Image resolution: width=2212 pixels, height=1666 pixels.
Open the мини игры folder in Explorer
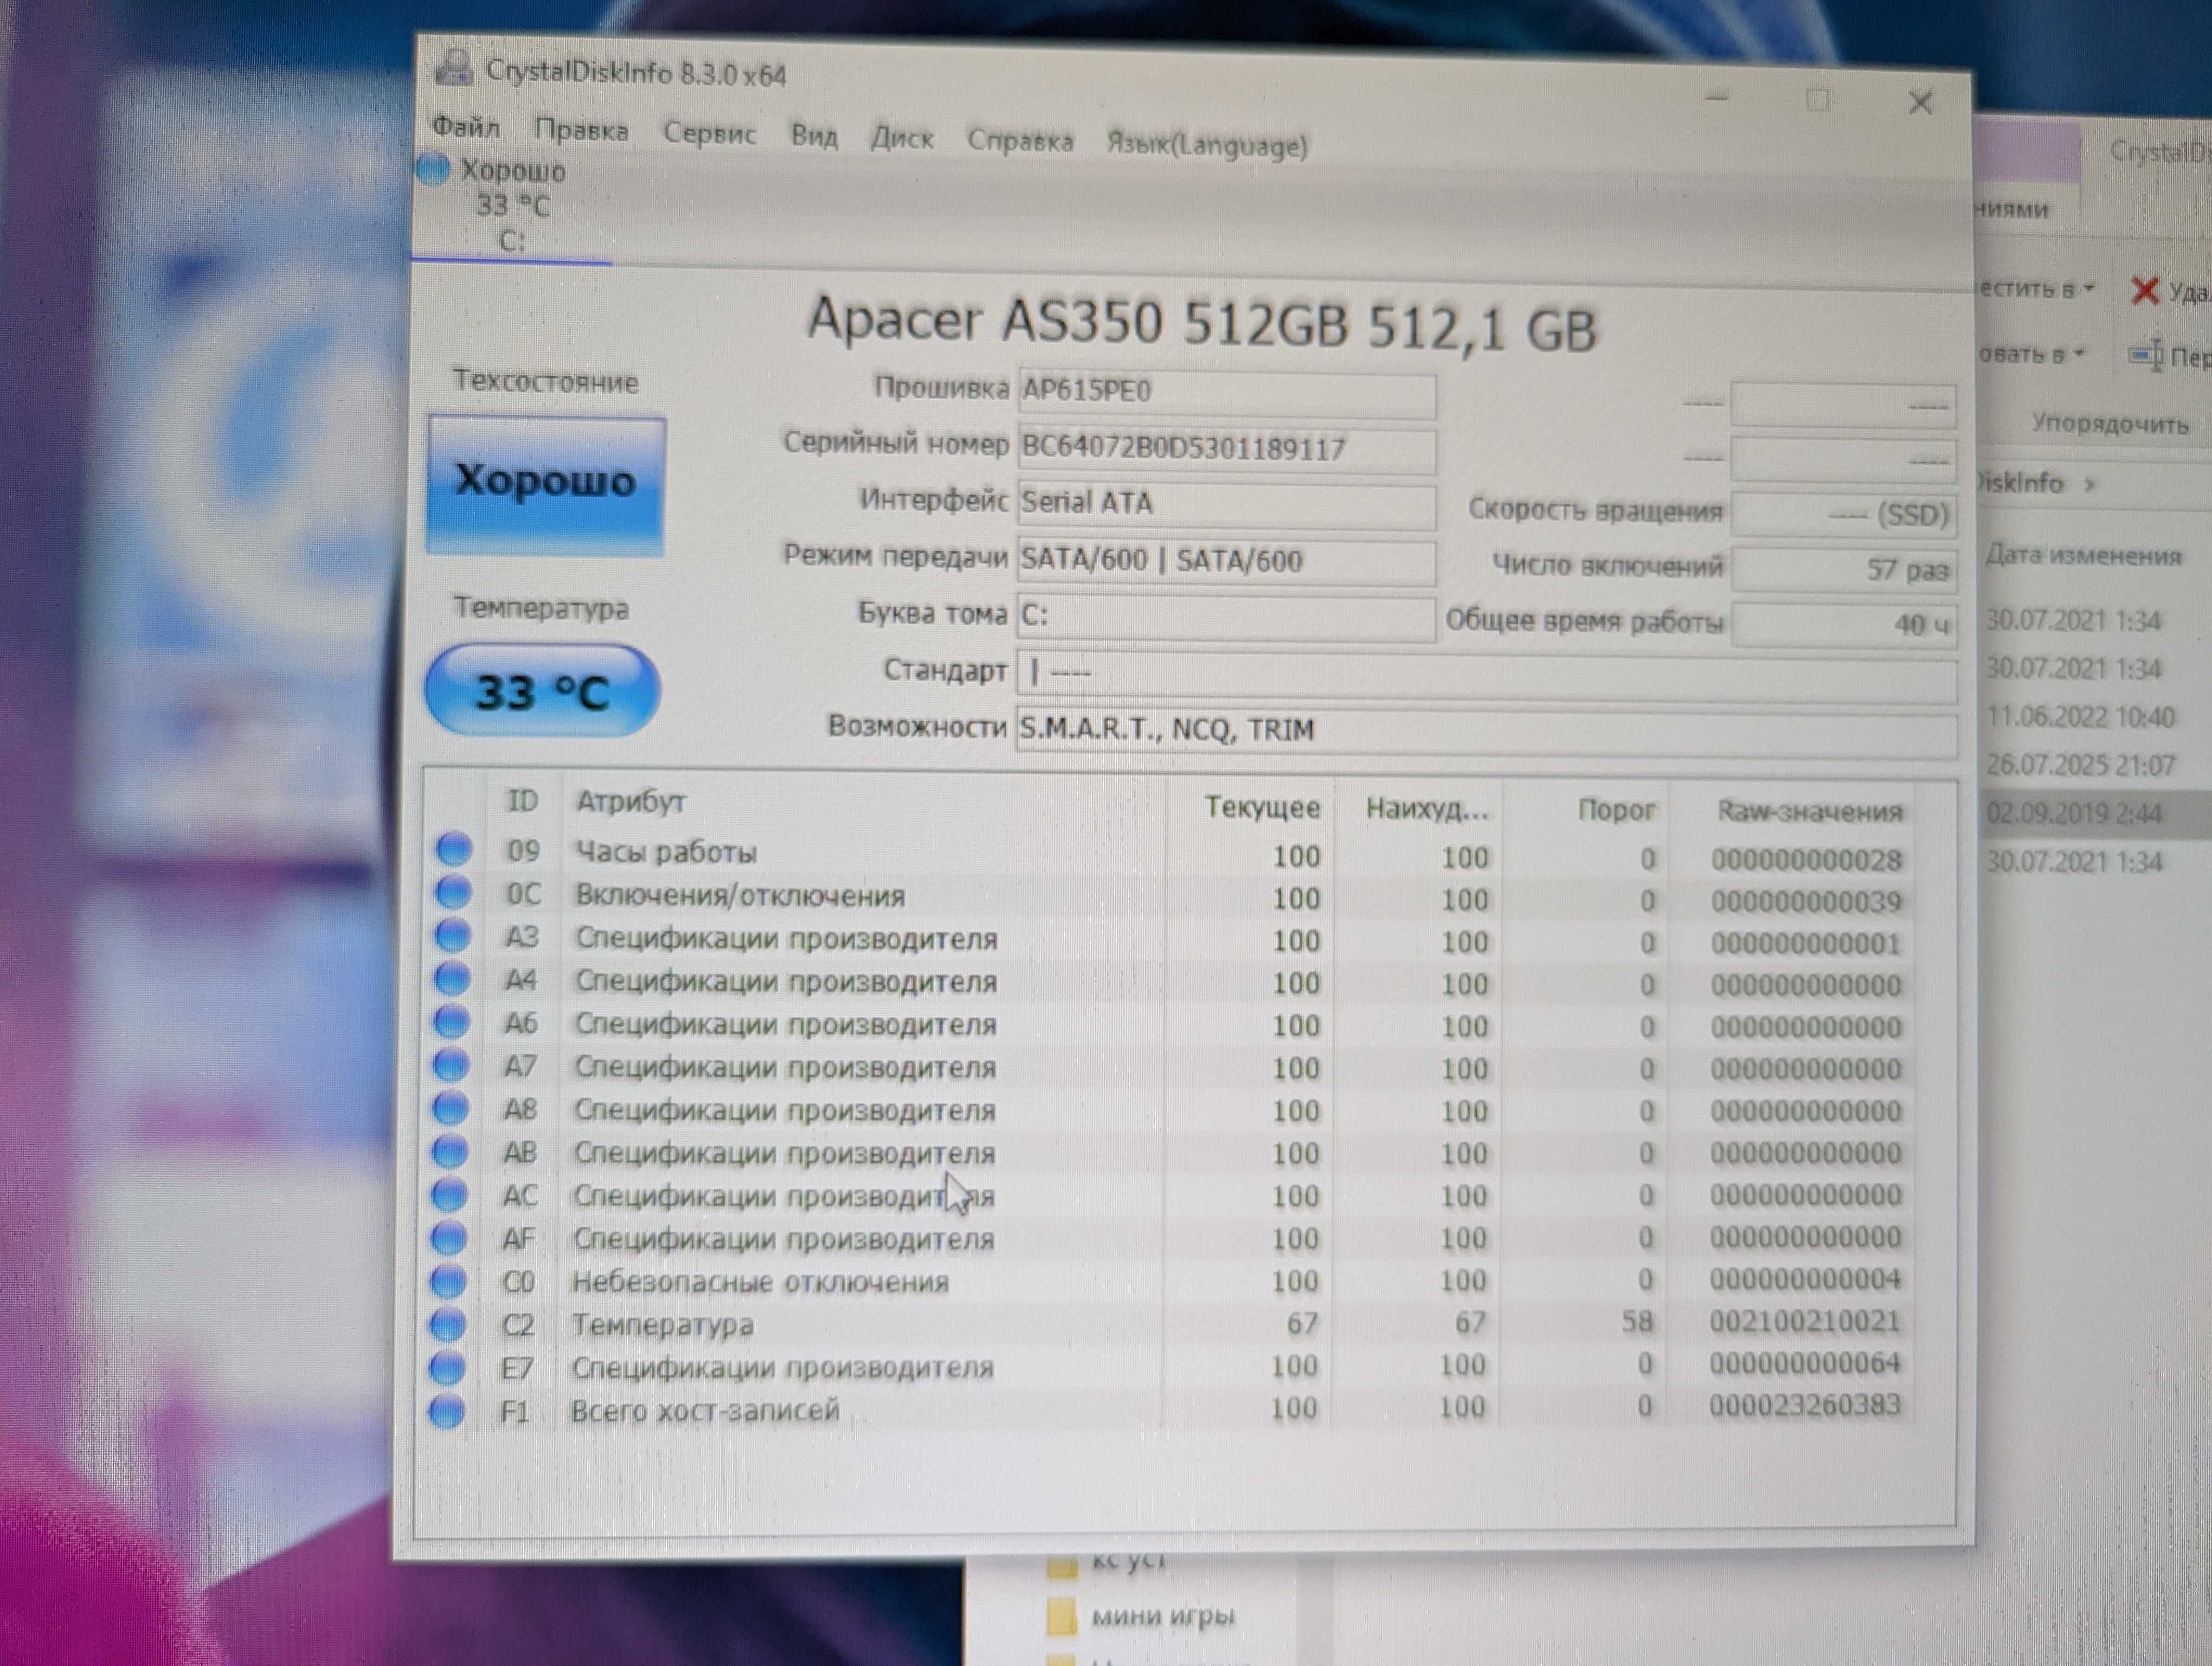[1163, 1616]
